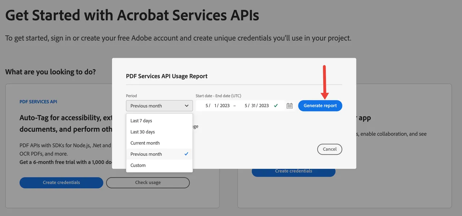The width and height of the screenshot is (462, 216).
Task: Click the PDF Services API Usage Report title
Action: [x=167, y=76]
